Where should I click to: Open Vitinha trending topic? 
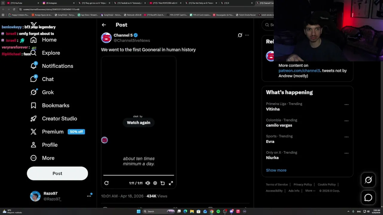click(x=273, y=109)
